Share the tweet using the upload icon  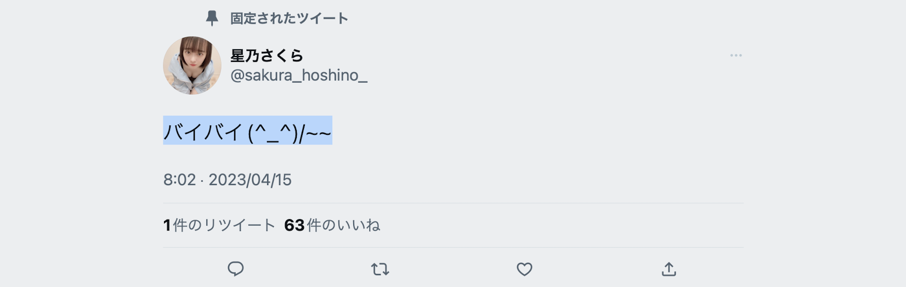pyautogui.click(x=669, y=269)
